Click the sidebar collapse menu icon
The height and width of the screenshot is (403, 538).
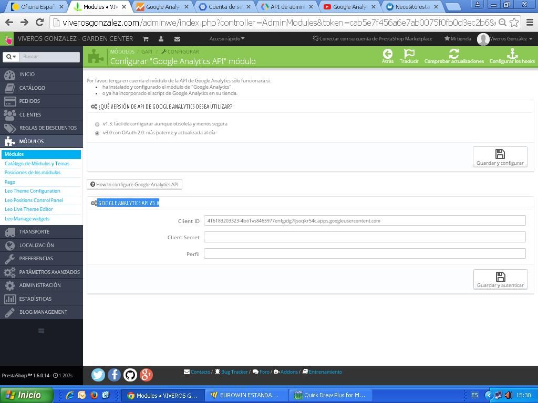point(41,331)
